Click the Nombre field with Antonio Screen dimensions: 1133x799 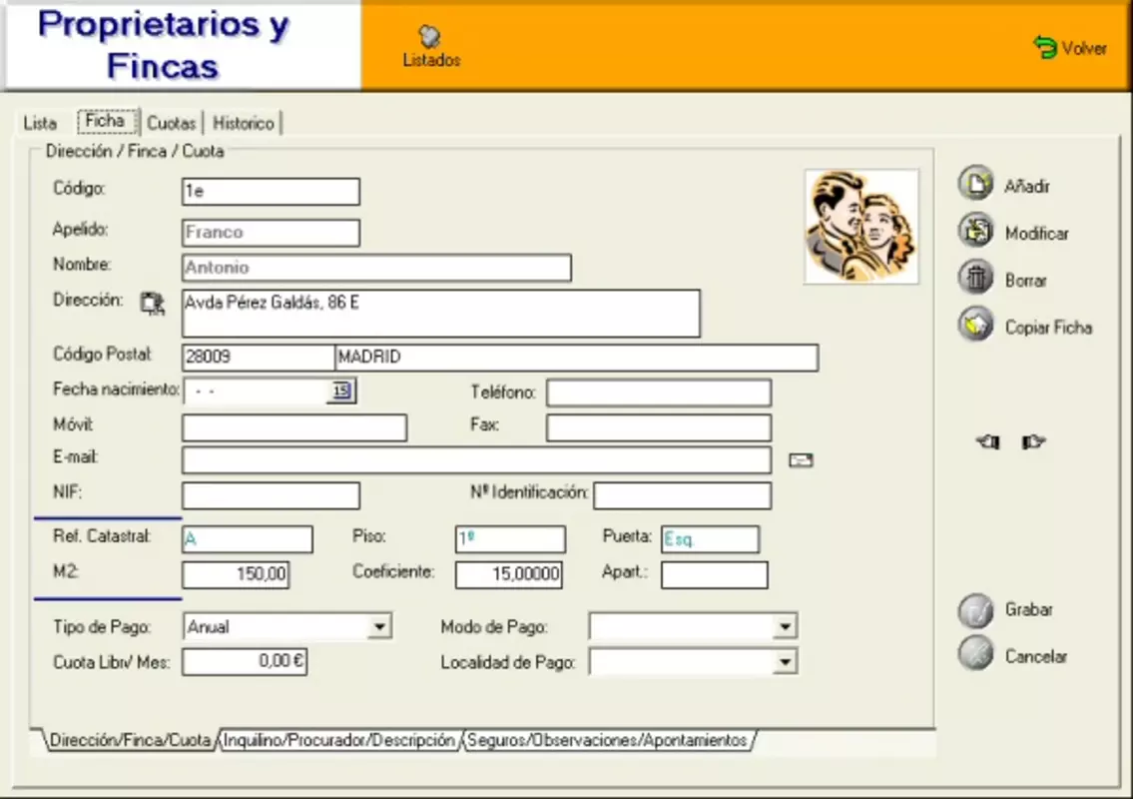click(376, 268)
